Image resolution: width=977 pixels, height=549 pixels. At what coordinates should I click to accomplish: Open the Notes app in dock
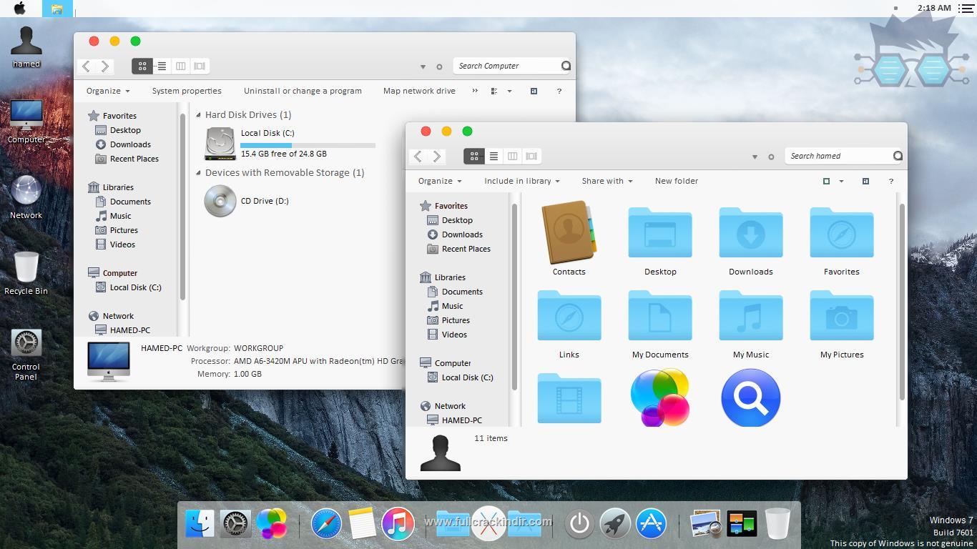pos(362,524)
